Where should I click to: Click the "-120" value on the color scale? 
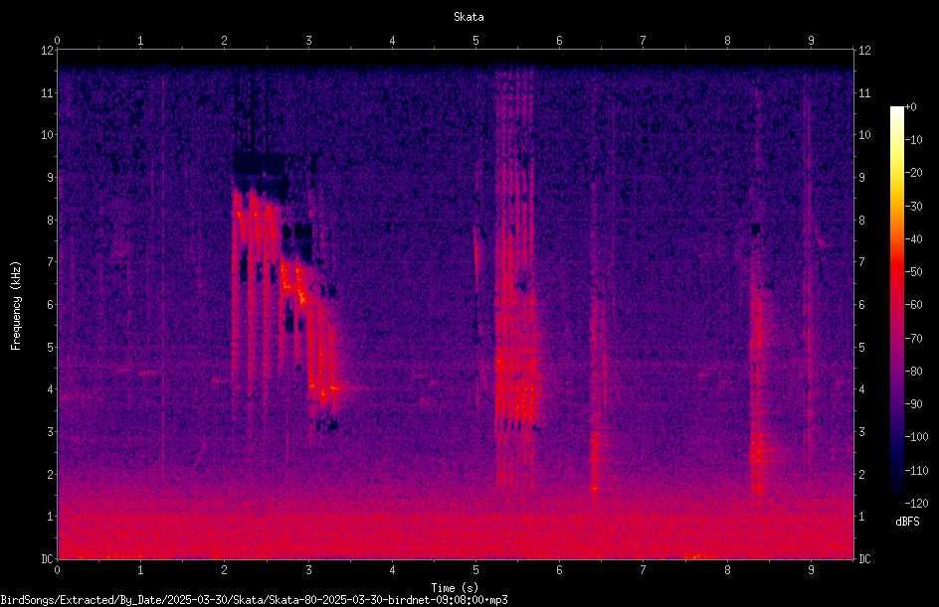(x=916, y=504)
